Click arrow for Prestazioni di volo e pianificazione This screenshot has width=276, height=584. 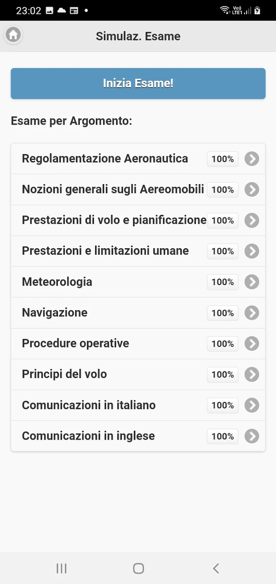(252, 220)
